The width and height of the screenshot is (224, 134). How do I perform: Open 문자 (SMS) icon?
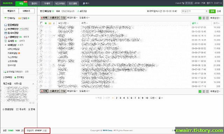click(29, 109)
